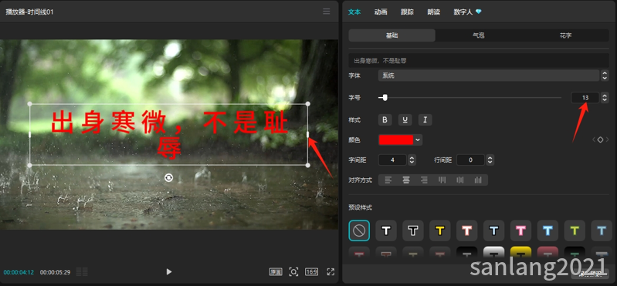This screenshot has height=286, width=617.
Task: Click the line spacing field showing 0
Action: 470,160
